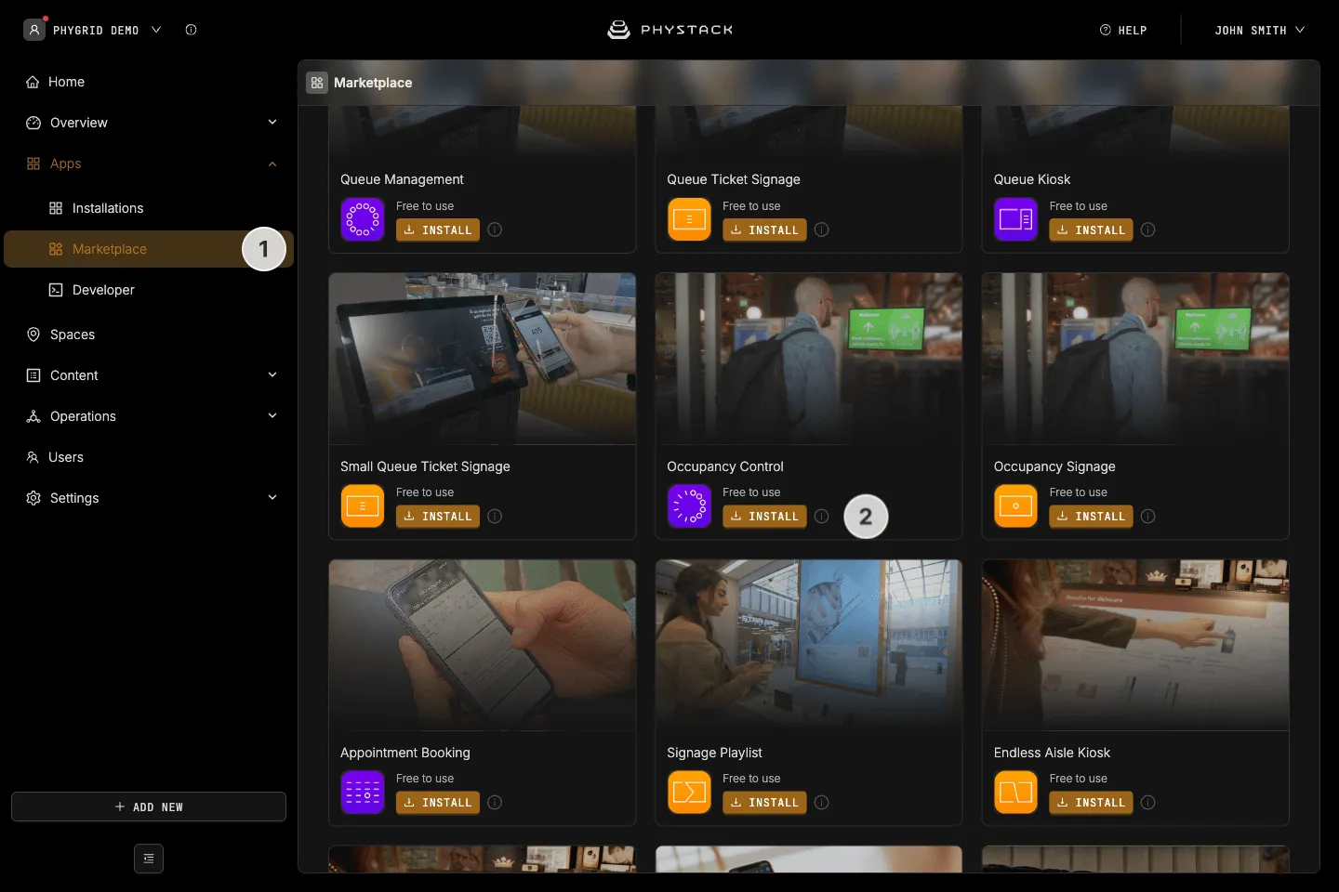Click the Add New button
Screen dimensions: 1339x892
pyautogui.click(x=149, y=807)
